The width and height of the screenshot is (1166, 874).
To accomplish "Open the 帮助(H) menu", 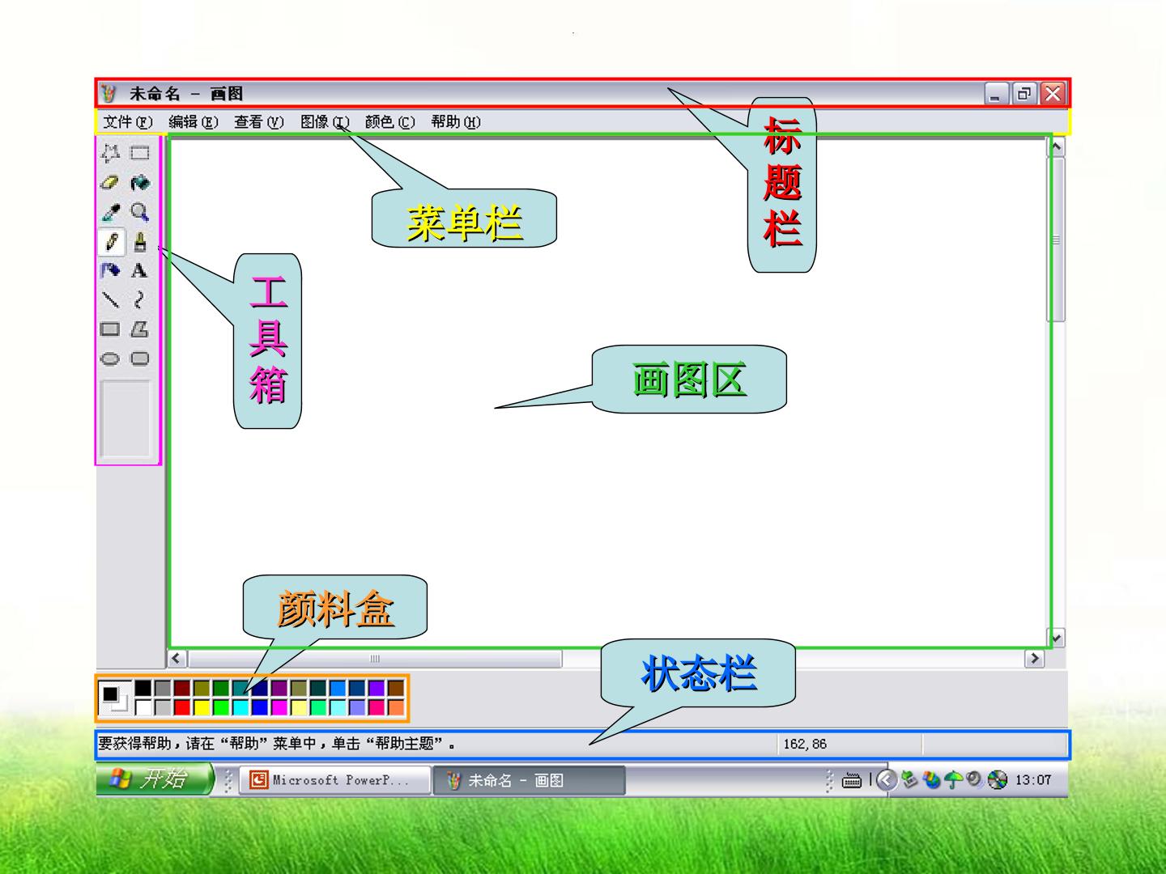I will 456,122.
